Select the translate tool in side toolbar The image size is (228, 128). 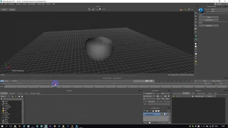(x=196, y=19)
